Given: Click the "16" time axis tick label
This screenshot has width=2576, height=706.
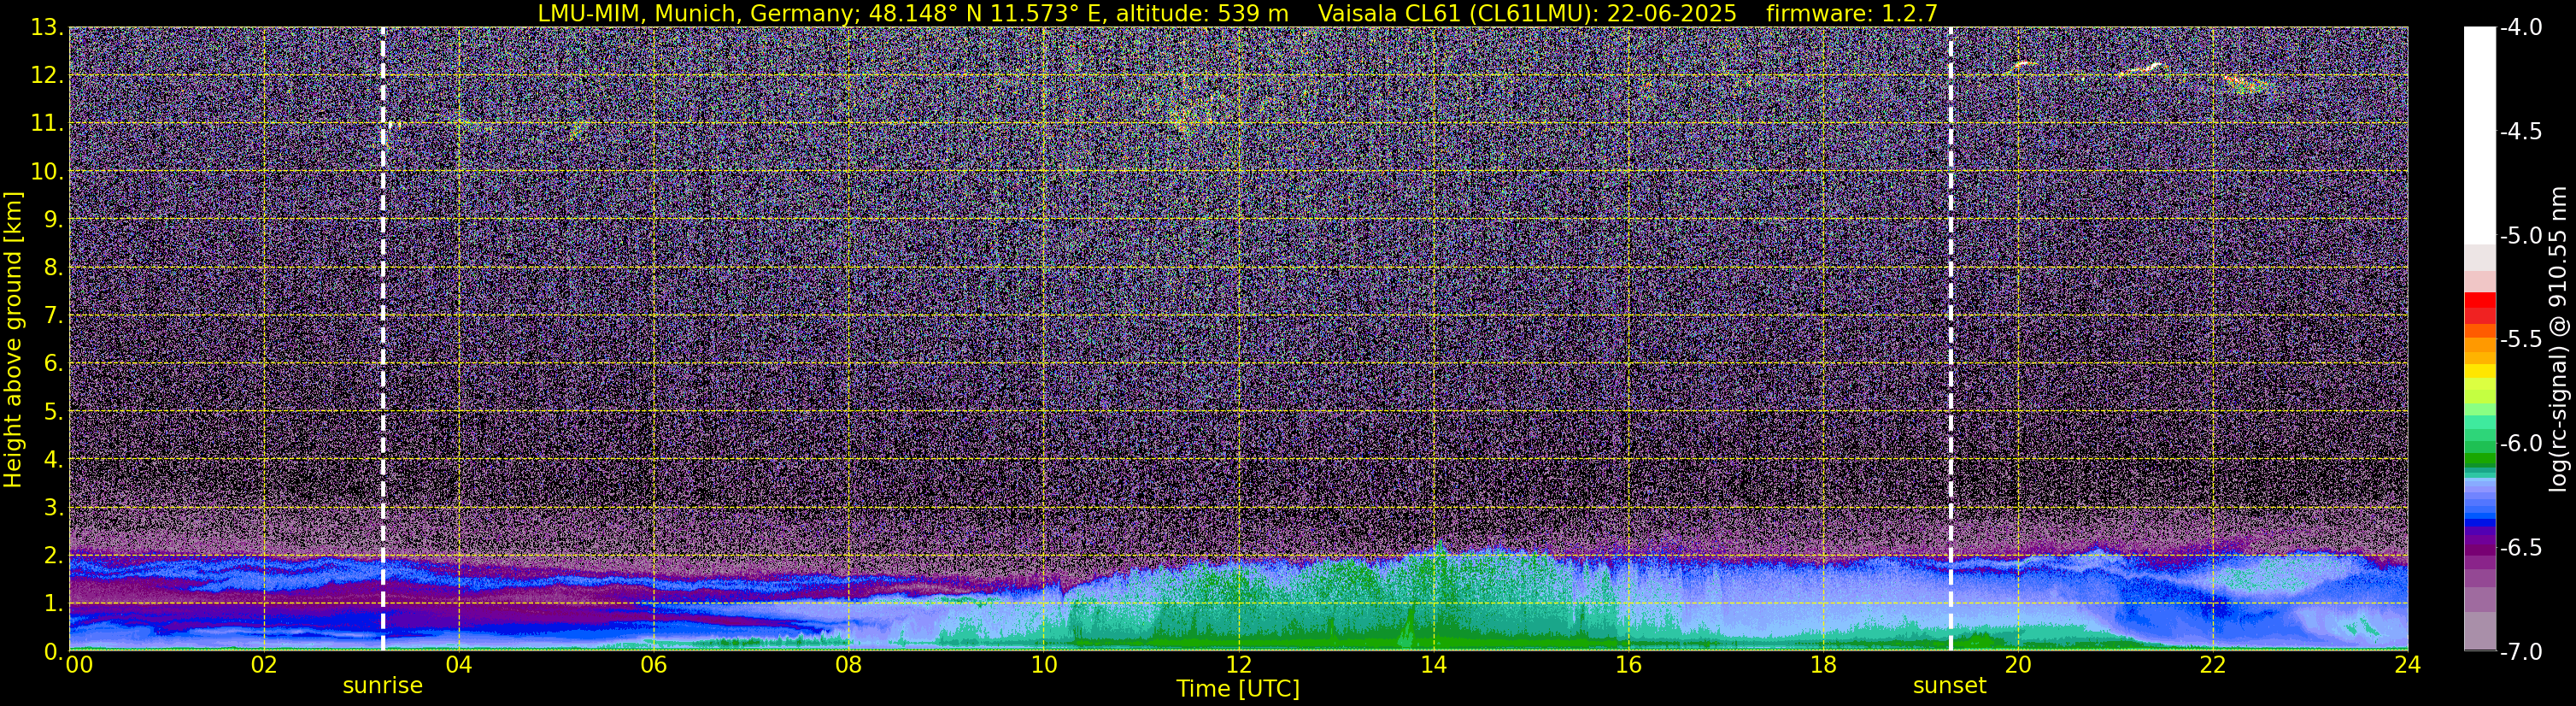Looking at the screenshot, I should [1629, 665].
